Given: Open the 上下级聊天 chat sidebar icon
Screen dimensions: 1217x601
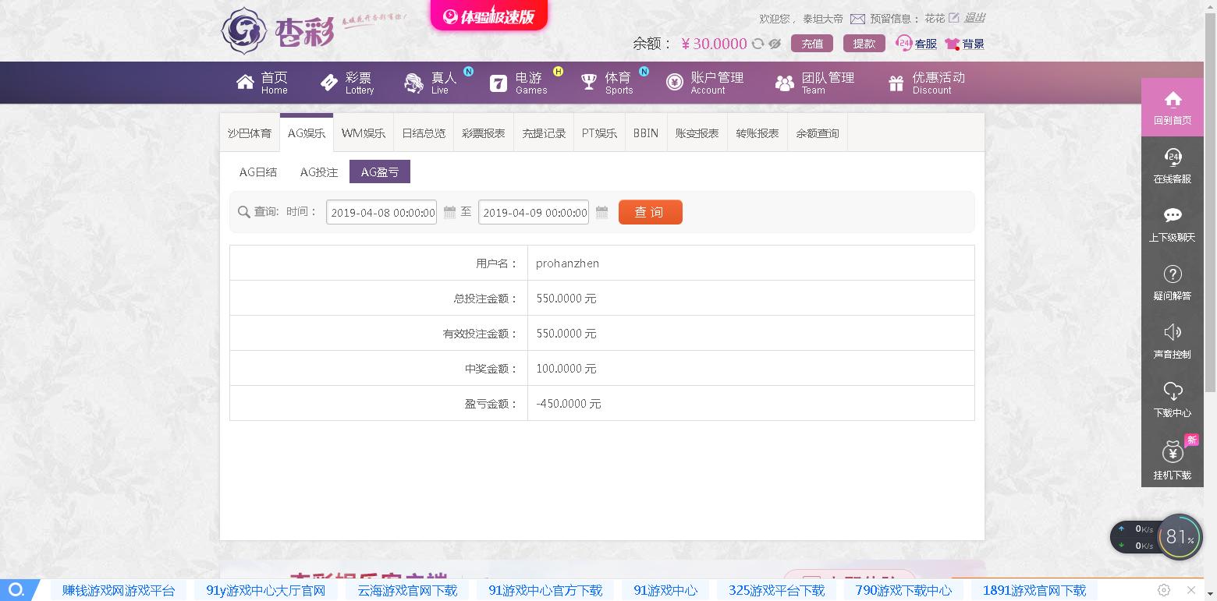Looking at the screenshot, I should [x=1172, y=221].
